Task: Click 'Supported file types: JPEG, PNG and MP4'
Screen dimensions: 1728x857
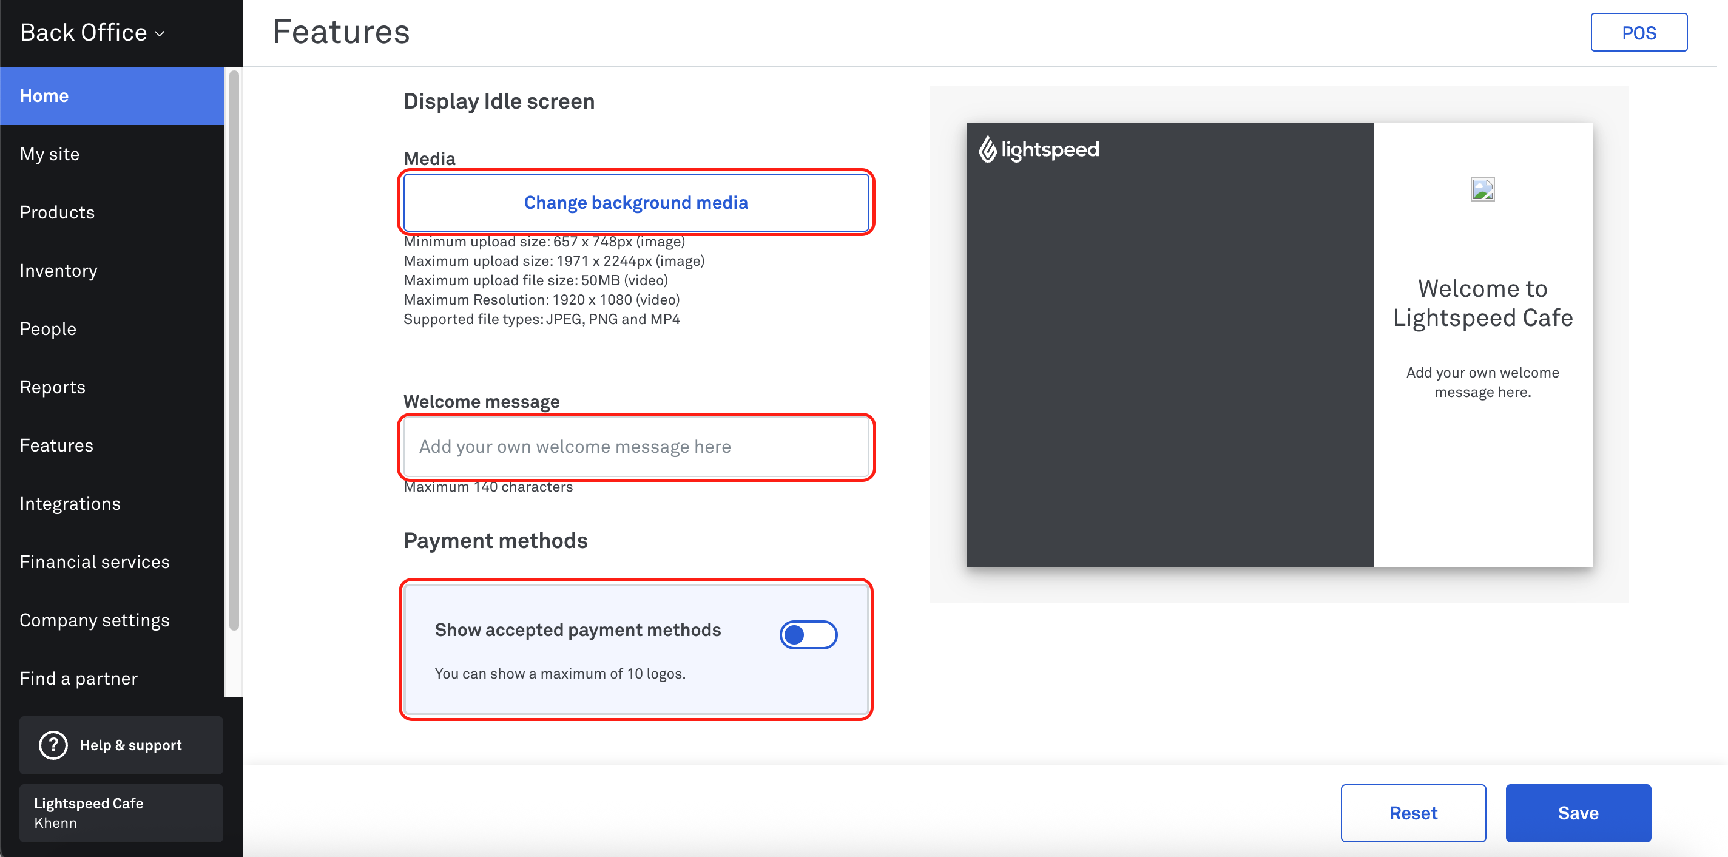Action: point(541,319)
